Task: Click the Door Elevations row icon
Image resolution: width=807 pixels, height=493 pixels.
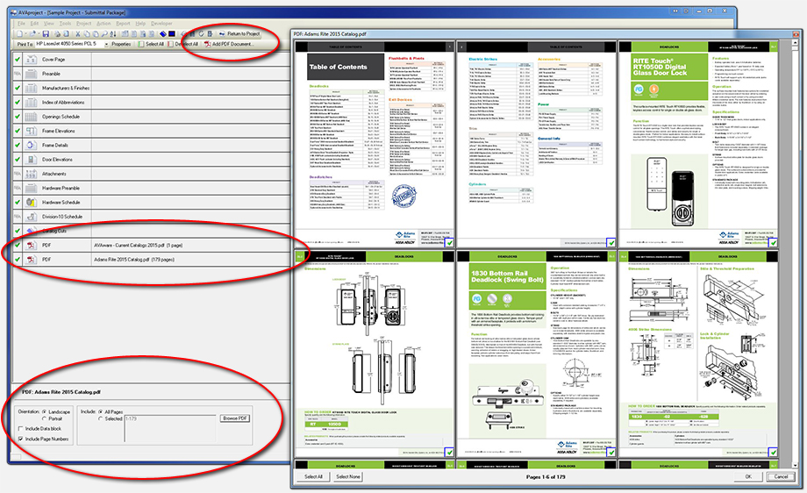Action: click(32, 159)
